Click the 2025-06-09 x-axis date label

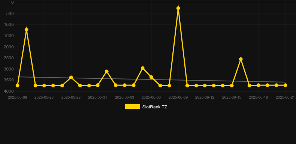tap(178, 97)
